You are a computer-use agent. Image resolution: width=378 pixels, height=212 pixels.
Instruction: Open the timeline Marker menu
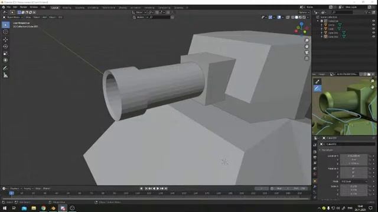47,188
